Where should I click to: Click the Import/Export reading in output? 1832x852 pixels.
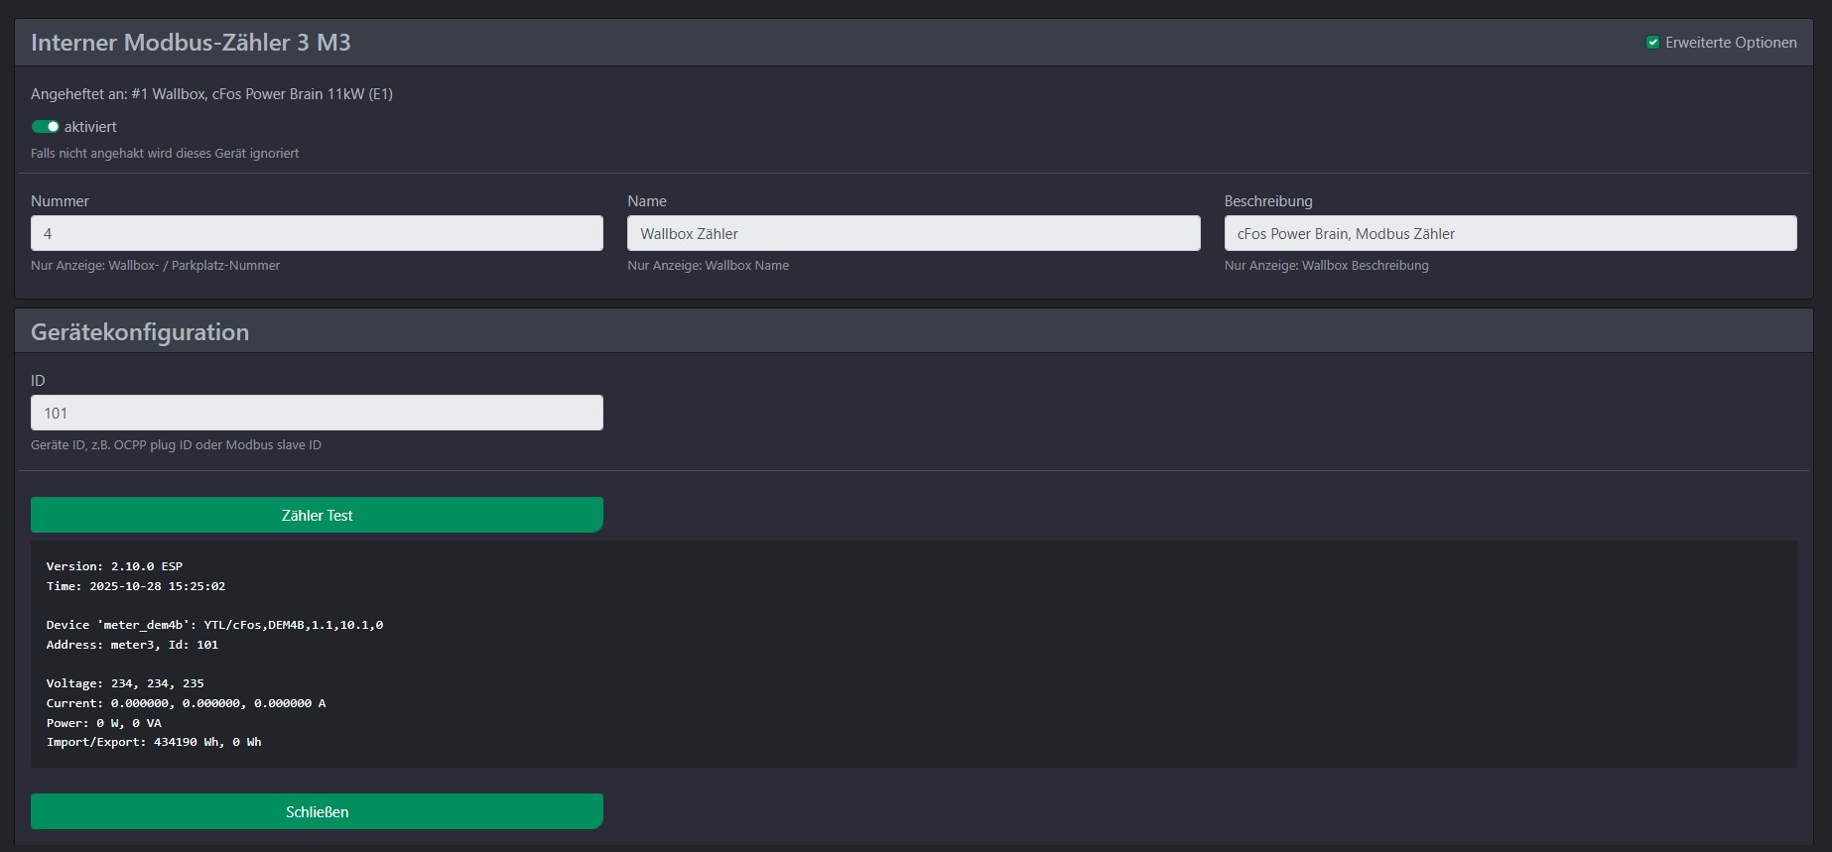pyautogui.click(x=154, y=742)
